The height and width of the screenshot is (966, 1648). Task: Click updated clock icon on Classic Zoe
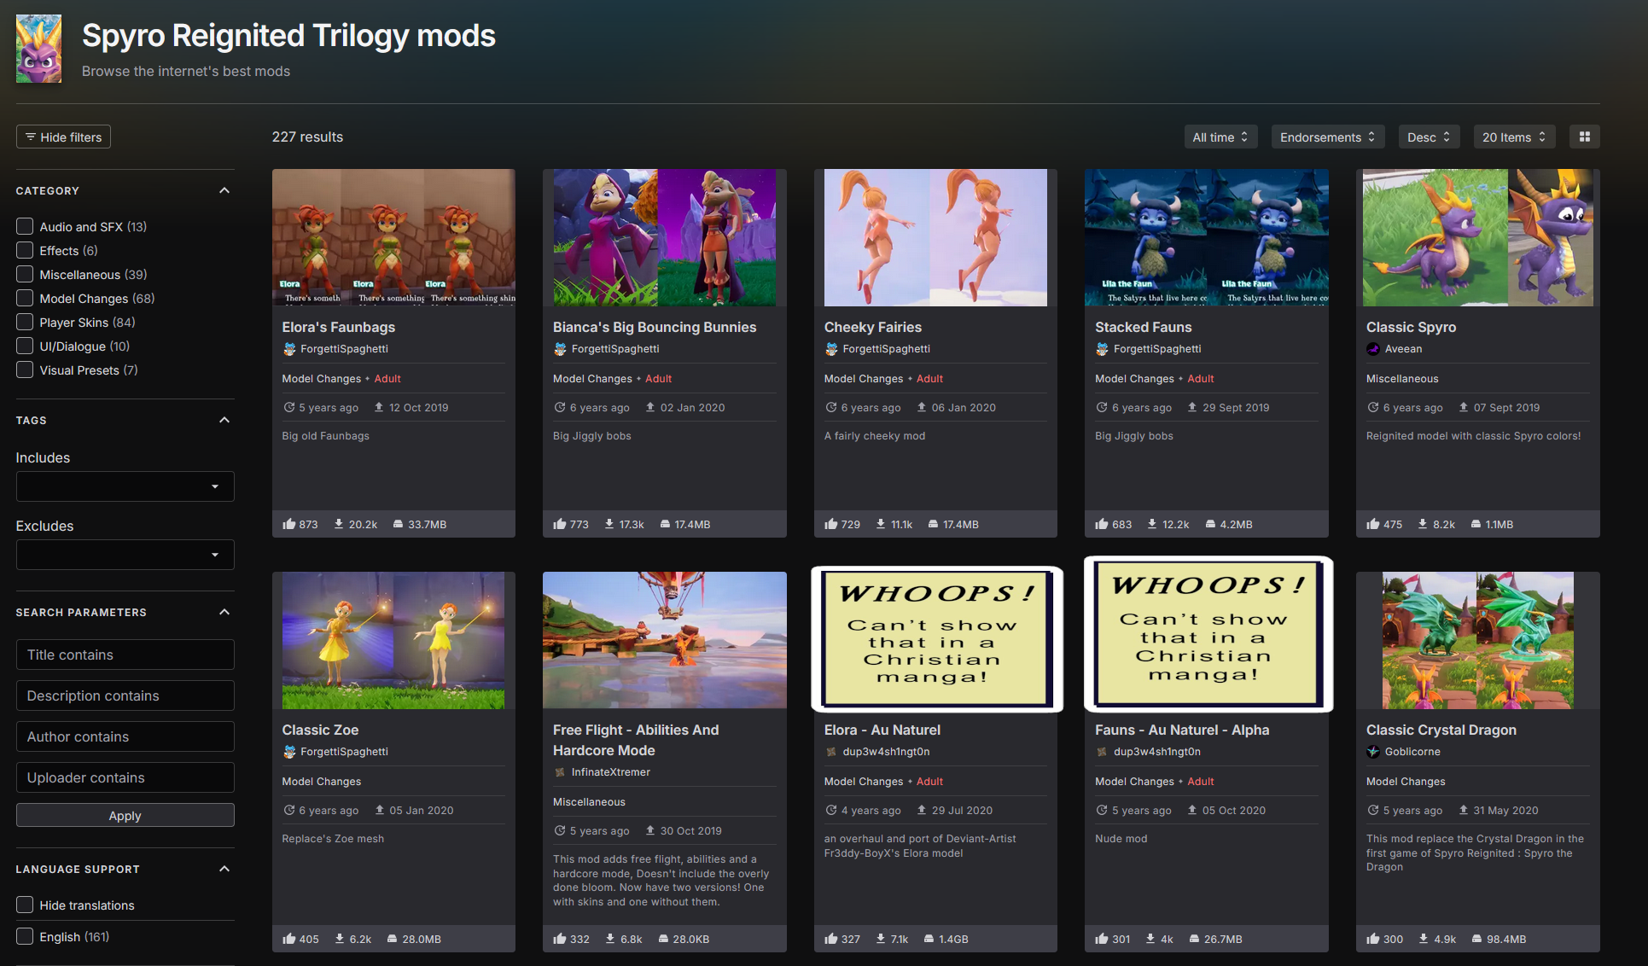coord(289,810)
